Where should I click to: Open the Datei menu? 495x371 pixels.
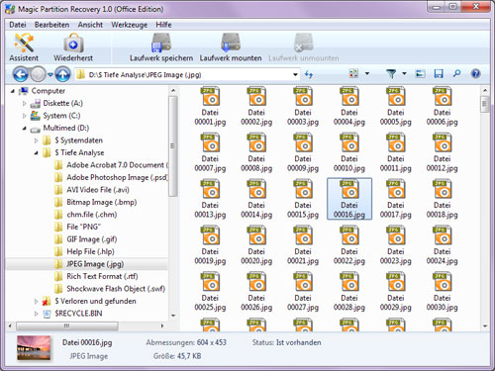tap(18, 25)
